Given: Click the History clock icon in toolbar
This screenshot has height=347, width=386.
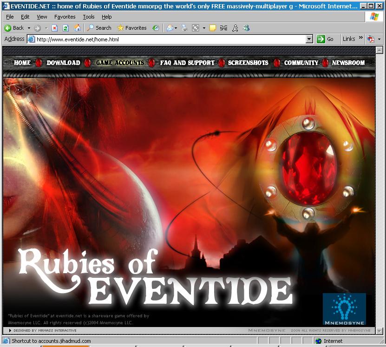Looking at the screenshot, I should [x=156, y=28].
